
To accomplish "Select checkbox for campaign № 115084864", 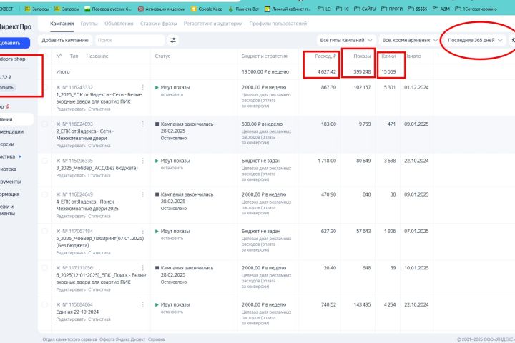I will (x=44, y=304).
